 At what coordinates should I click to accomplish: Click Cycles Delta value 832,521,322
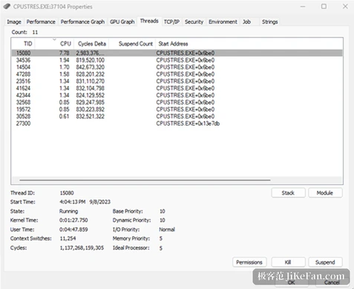(x=91, y=117)
